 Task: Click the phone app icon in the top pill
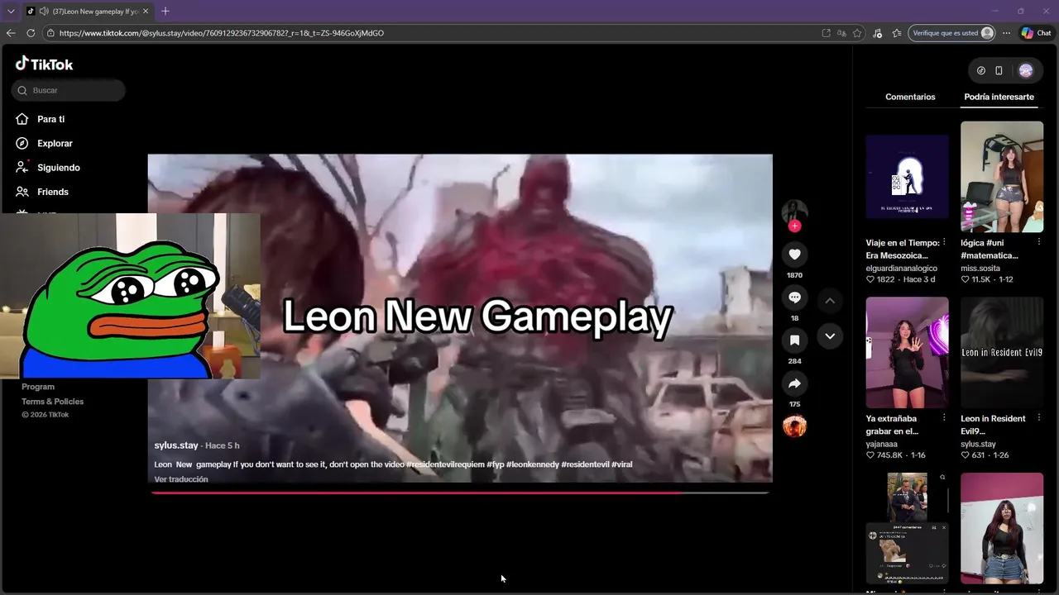pos(999,71)
